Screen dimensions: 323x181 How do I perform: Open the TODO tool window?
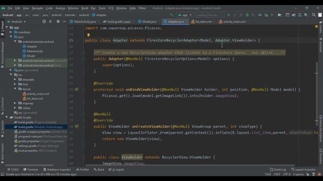pos(13,169)
